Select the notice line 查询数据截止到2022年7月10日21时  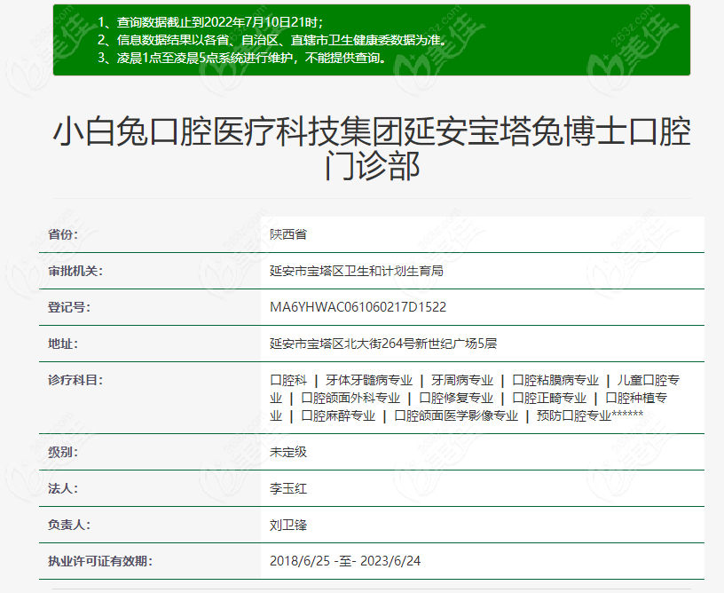coord(219,22)
